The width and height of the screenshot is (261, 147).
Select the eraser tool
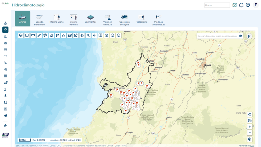tap(51, 35)
